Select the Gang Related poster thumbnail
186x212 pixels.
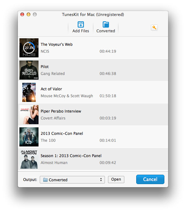point(29,70)
